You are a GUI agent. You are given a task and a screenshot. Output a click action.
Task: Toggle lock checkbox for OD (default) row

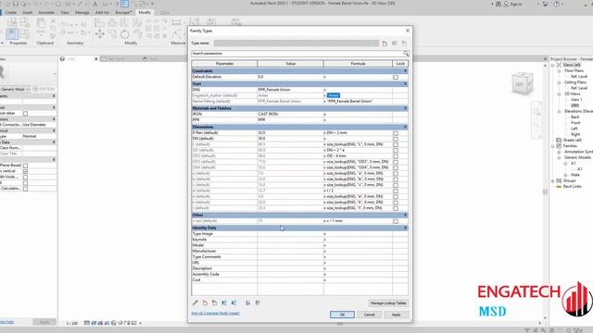pyautogui.click(x=396, y=151)
